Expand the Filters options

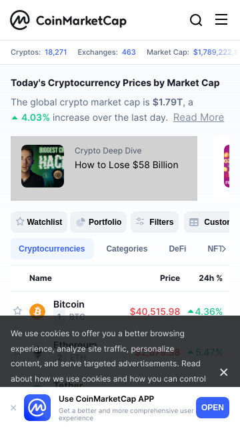155,222
